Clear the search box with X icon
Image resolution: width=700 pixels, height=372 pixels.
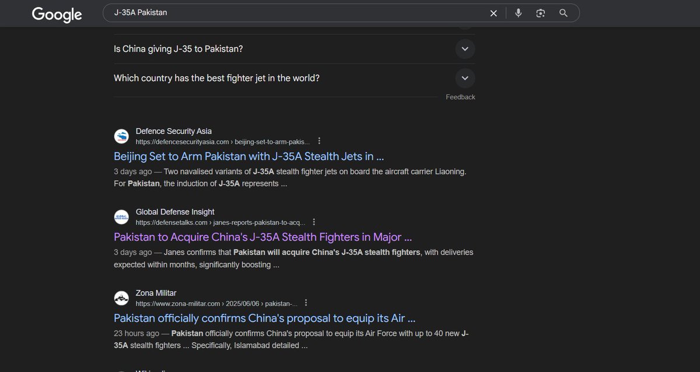click(x=494, y=13)
